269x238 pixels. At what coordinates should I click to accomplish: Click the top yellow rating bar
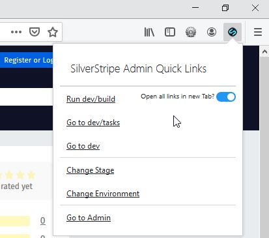tap(15, 221)
